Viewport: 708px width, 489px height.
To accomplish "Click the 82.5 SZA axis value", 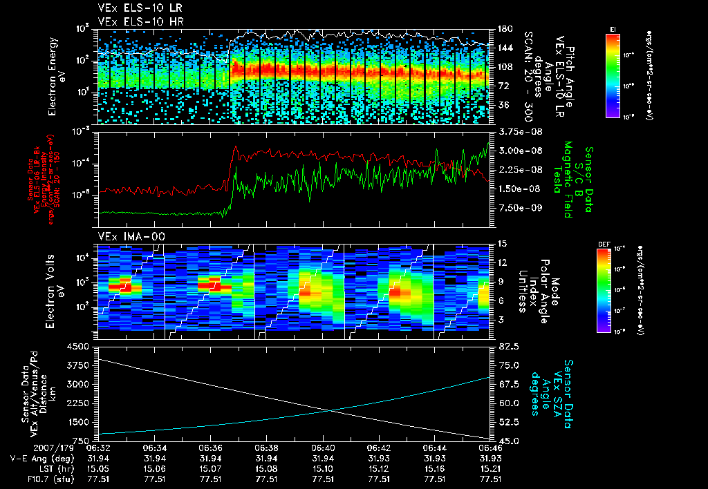I will pyautogui.click(x=509, y=347).
